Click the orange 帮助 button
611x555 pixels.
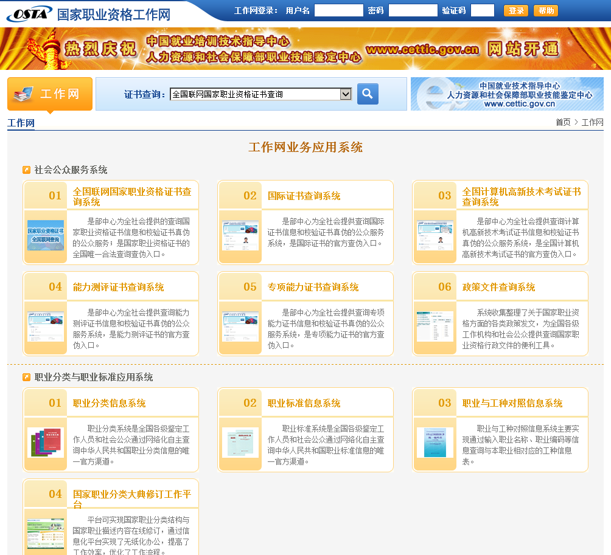point(546,10)
